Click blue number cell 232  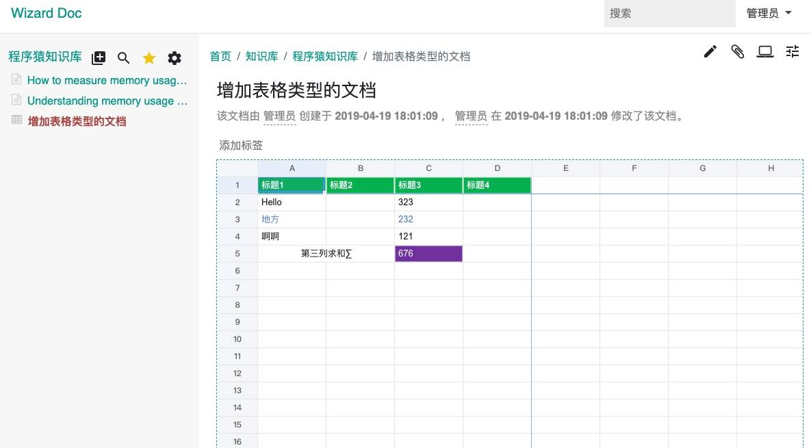(x=429, y=219)
